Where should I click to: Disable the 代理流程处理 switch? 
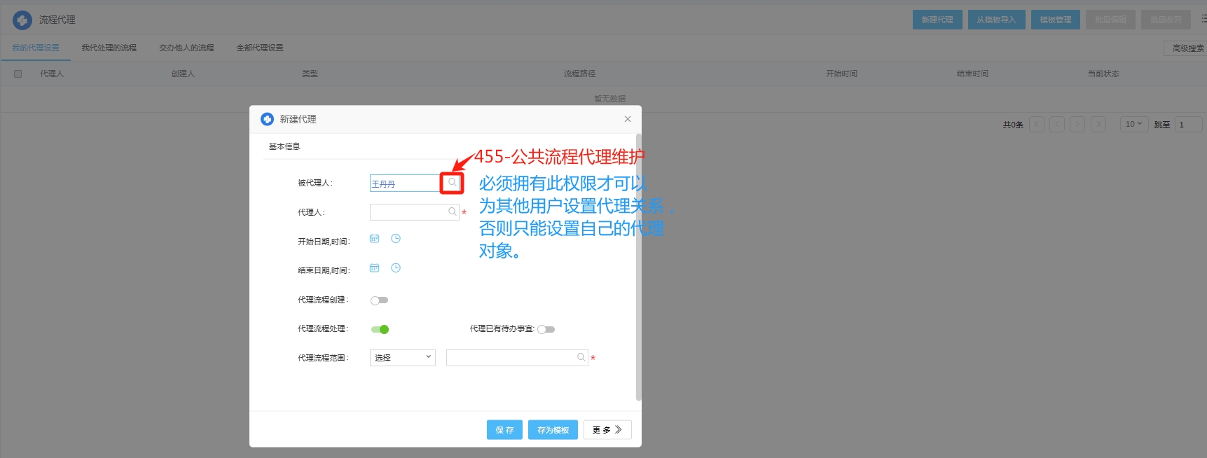click(380, 329)
